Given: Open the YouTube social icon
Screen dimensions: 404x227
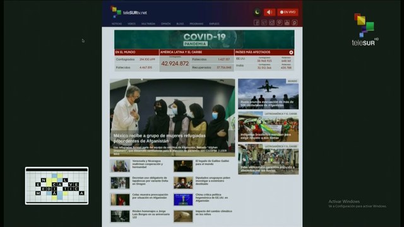Looking at the screenshot, I should coord(287,23).
